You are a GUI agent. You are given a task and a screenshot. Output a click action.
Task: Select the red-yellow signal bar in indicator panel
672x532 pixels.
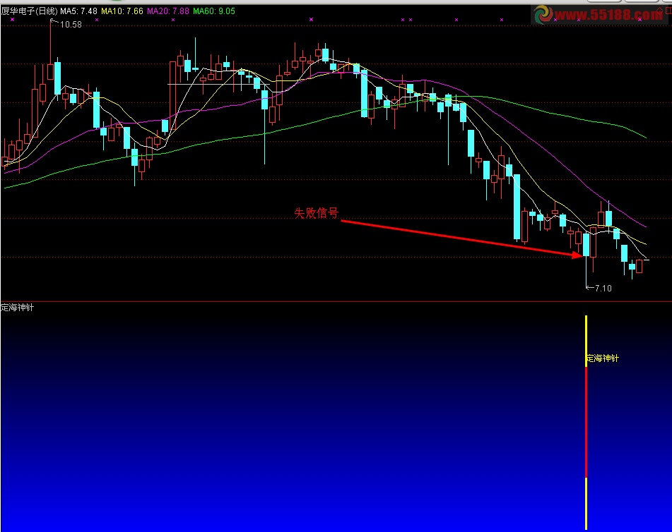coord(586,423)
